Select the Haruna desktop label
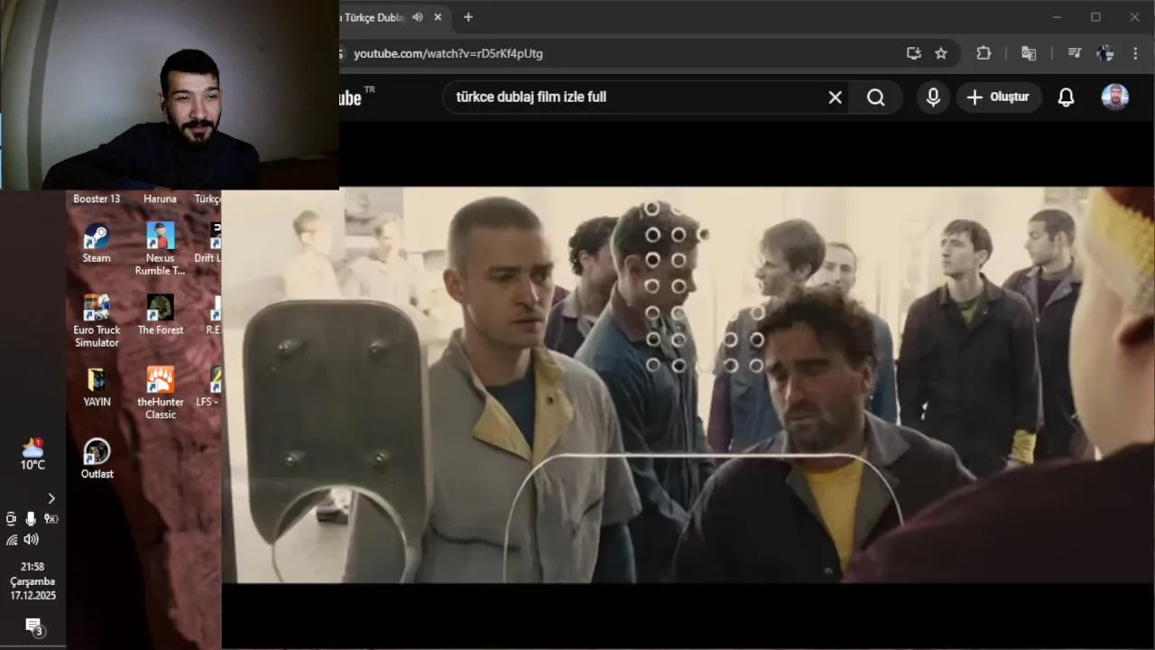Screen dimensions: 1155x650 (x=160, y=199)
